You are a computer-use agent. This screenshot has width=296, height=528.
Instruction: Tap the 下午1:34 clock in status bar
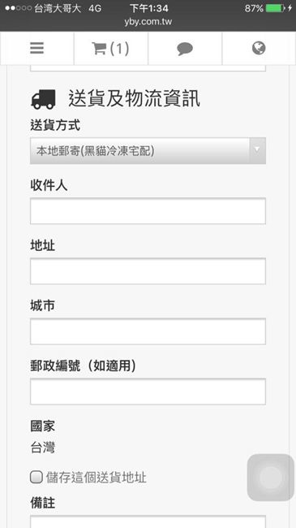[149, 8]
